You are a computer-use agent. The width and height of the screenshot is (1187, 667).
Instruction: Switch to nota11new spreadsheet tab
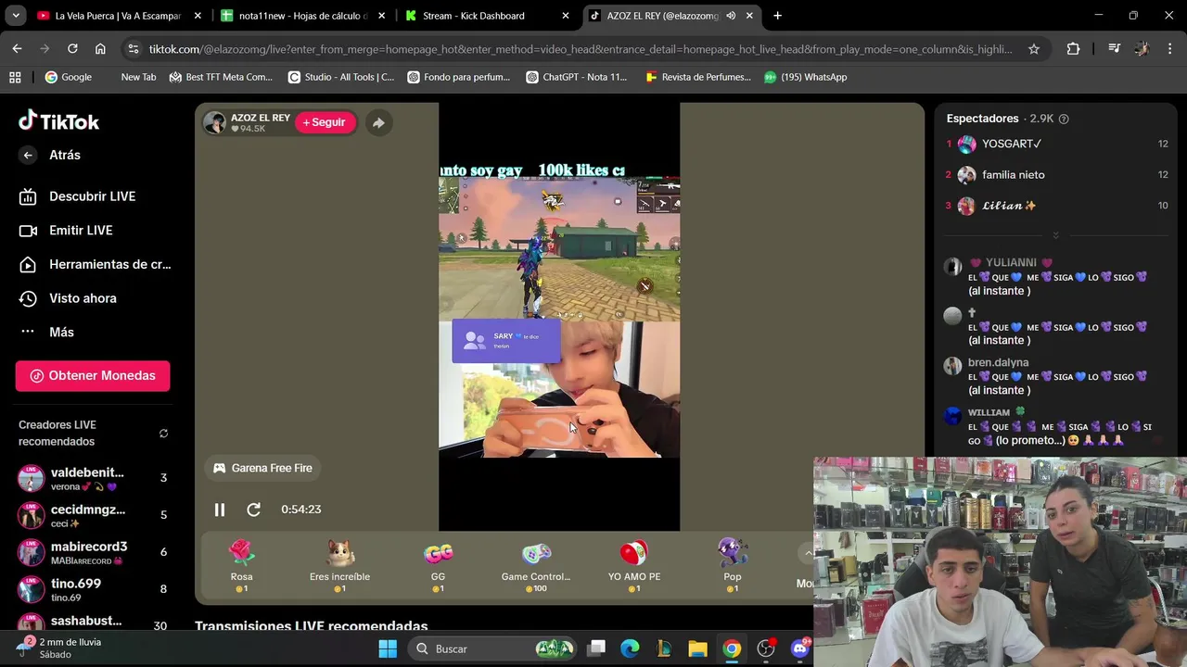click(303, 16)
